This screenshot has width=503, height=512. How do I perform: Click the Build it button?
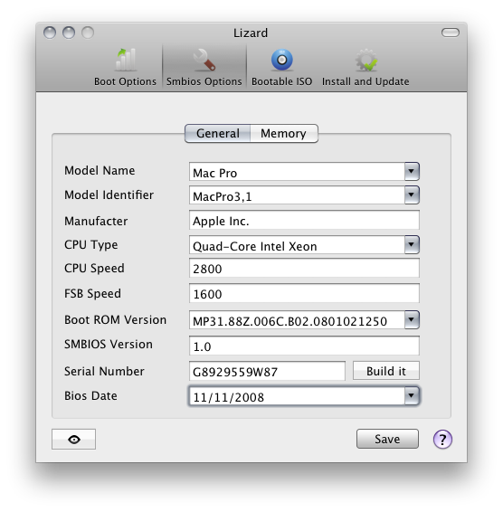tap(386, 371)
